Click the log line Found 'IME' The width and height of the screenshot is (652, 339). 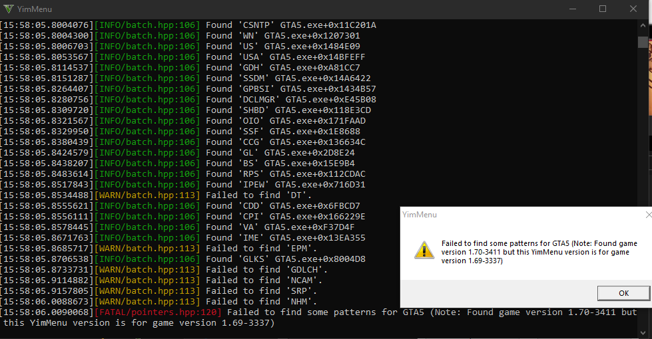click(183, 238)
